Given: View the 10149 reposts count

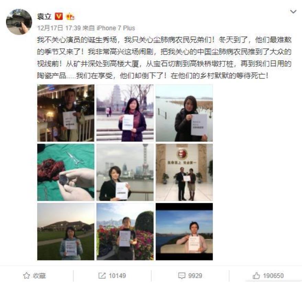Looking at the screenshot, I should pos(117,275).
